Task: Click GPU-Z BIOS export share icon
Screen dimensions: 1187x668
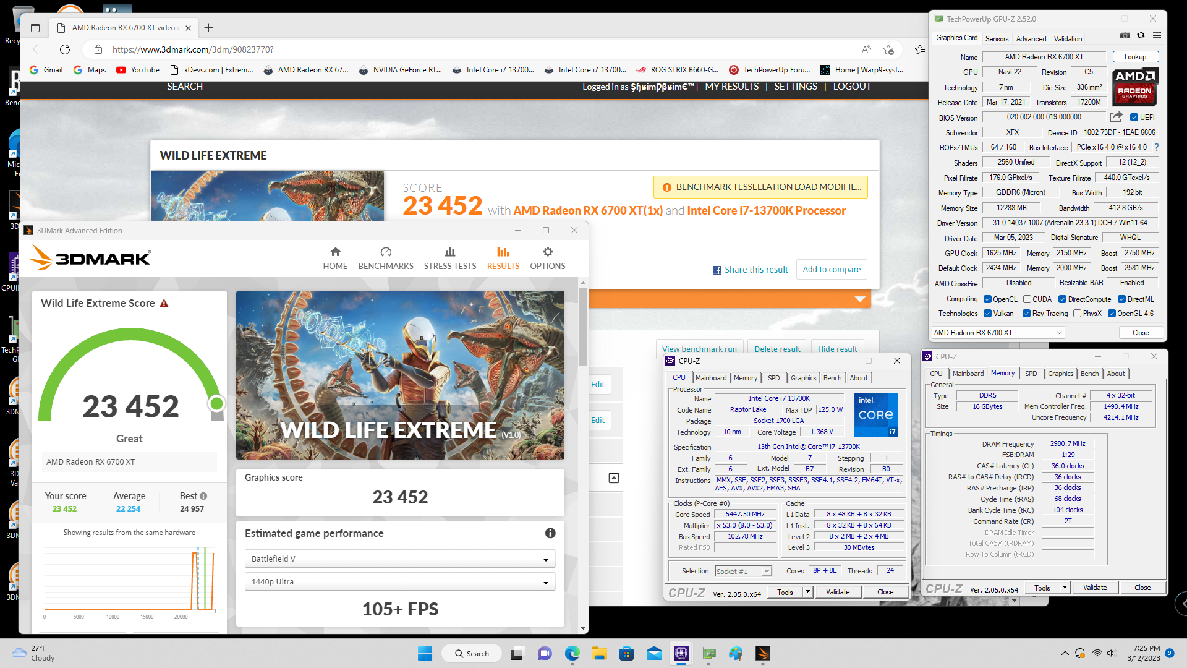Action: [x=1116, y=117]
